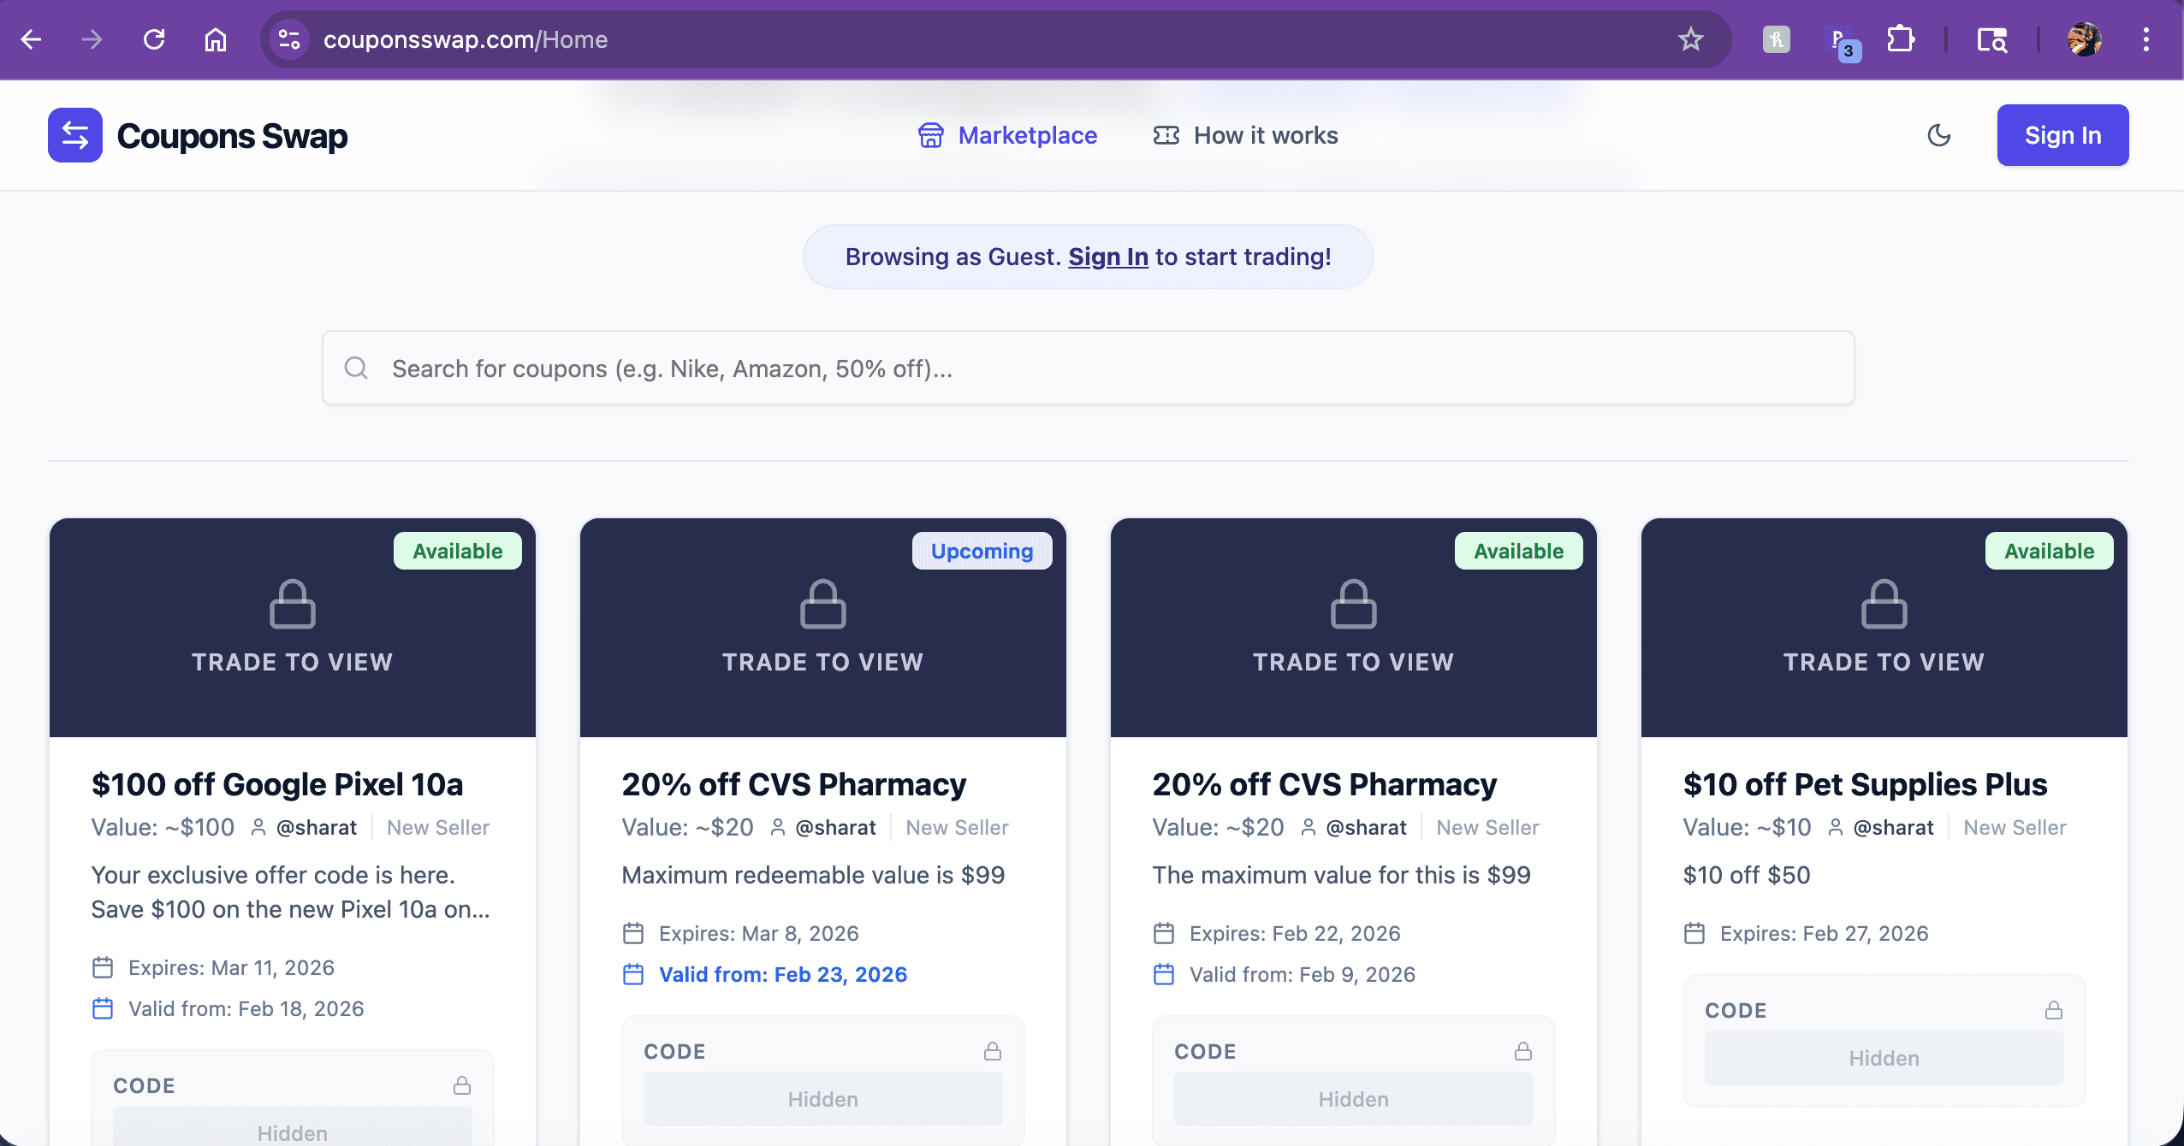This screenshot has width=2184, height=1146.
Task: Open the $10 off Pet Supplies Plus coupon
Action: pyautogui.click(x=1865, y=784)
